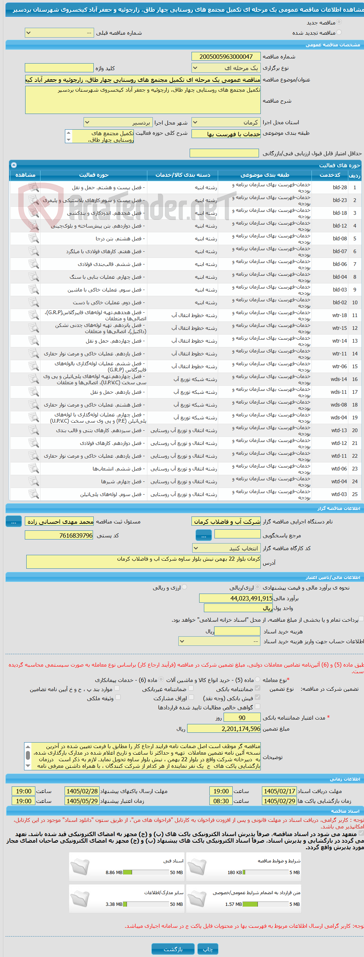364x957 pixels.
Task: Open view icon for row wtd-13
Action: (34, 430)
